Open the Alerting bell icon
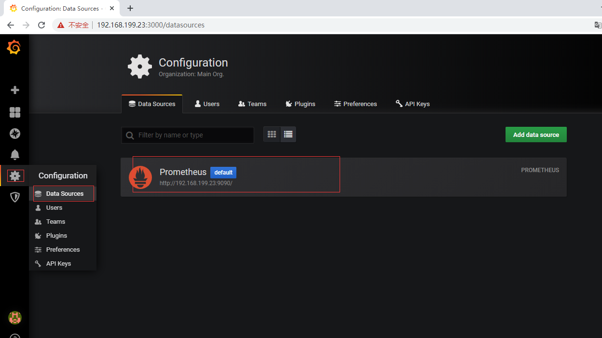The image size is (602, 338). tap(15, 154)
